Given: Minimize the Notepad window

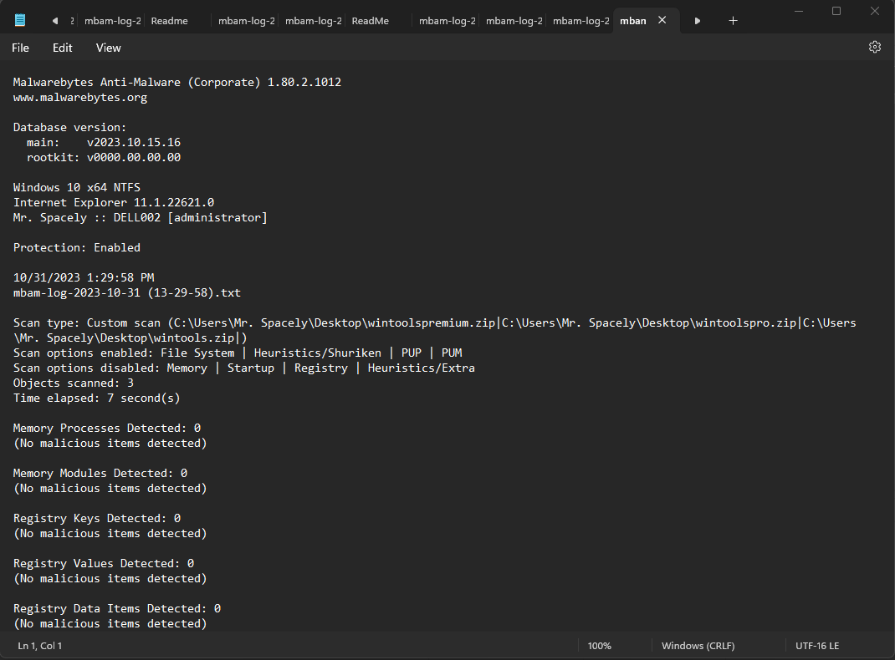Looking at the screenshot, I should coord(799,11).
